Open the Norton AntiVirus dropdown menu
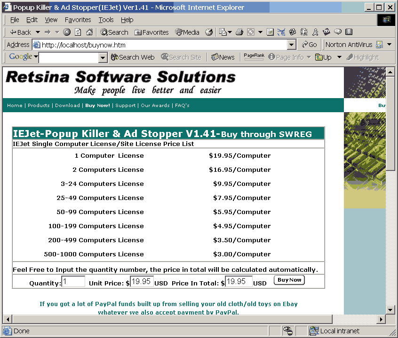398x338 pixels. pos(390,45)
